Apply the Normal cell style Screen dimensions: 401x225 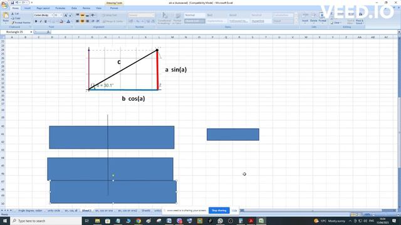click(x=195, y=15)
